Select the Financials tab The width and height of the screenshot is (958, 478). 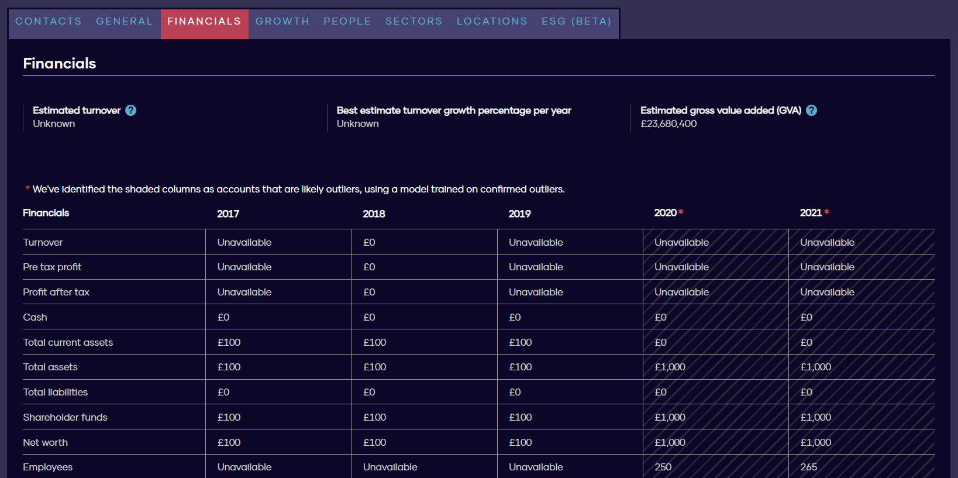[204, 22]
